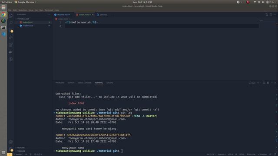The image size is (278, 156).
Task: Select readme.md in the Explorer tree
Action: (x=33, y=26)
